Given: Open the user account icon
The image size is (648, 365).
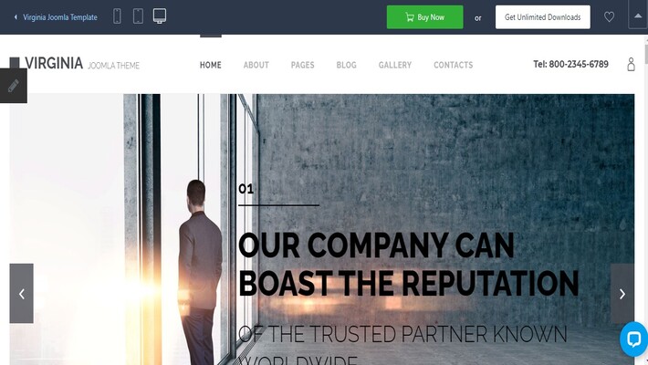Looking at the screenshot, I should (631, 64).
